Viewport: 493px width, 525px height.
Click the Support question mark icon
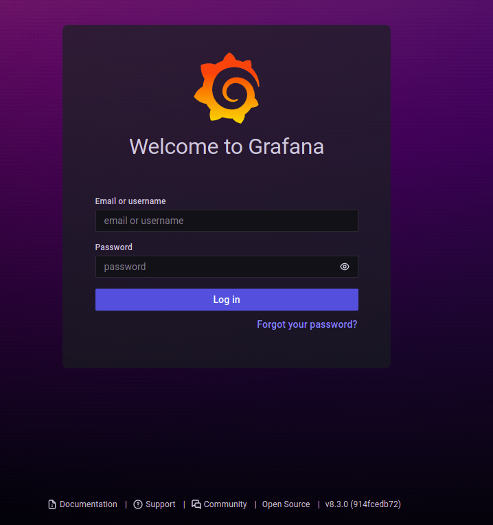(x=138, y=504)
